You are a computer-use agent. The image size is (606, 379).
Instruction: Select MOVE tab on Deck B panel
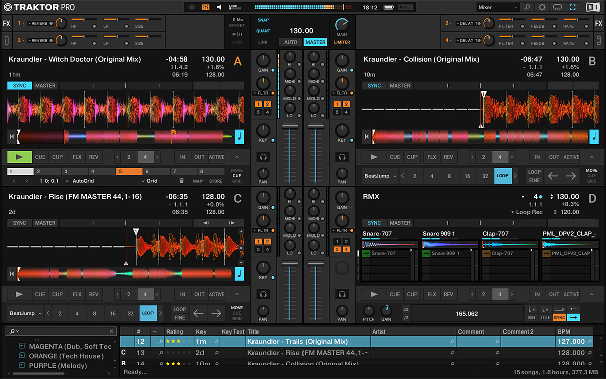pyautogui.click(x=591, y=170)
